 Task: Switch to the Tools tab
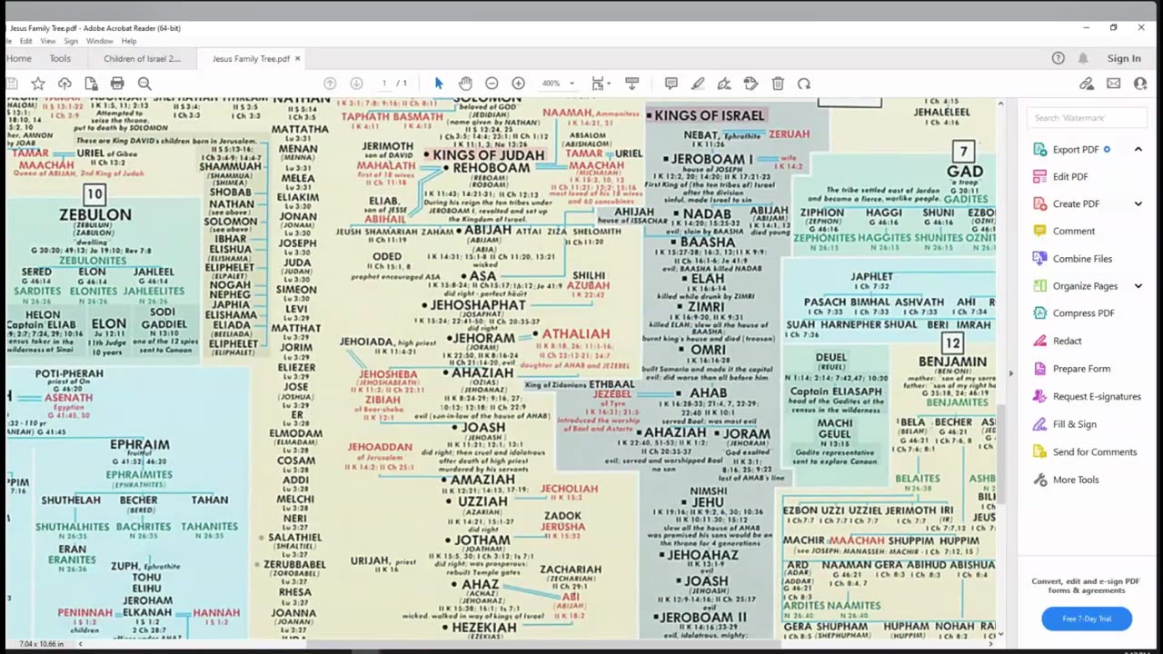[x=60, y=58]
